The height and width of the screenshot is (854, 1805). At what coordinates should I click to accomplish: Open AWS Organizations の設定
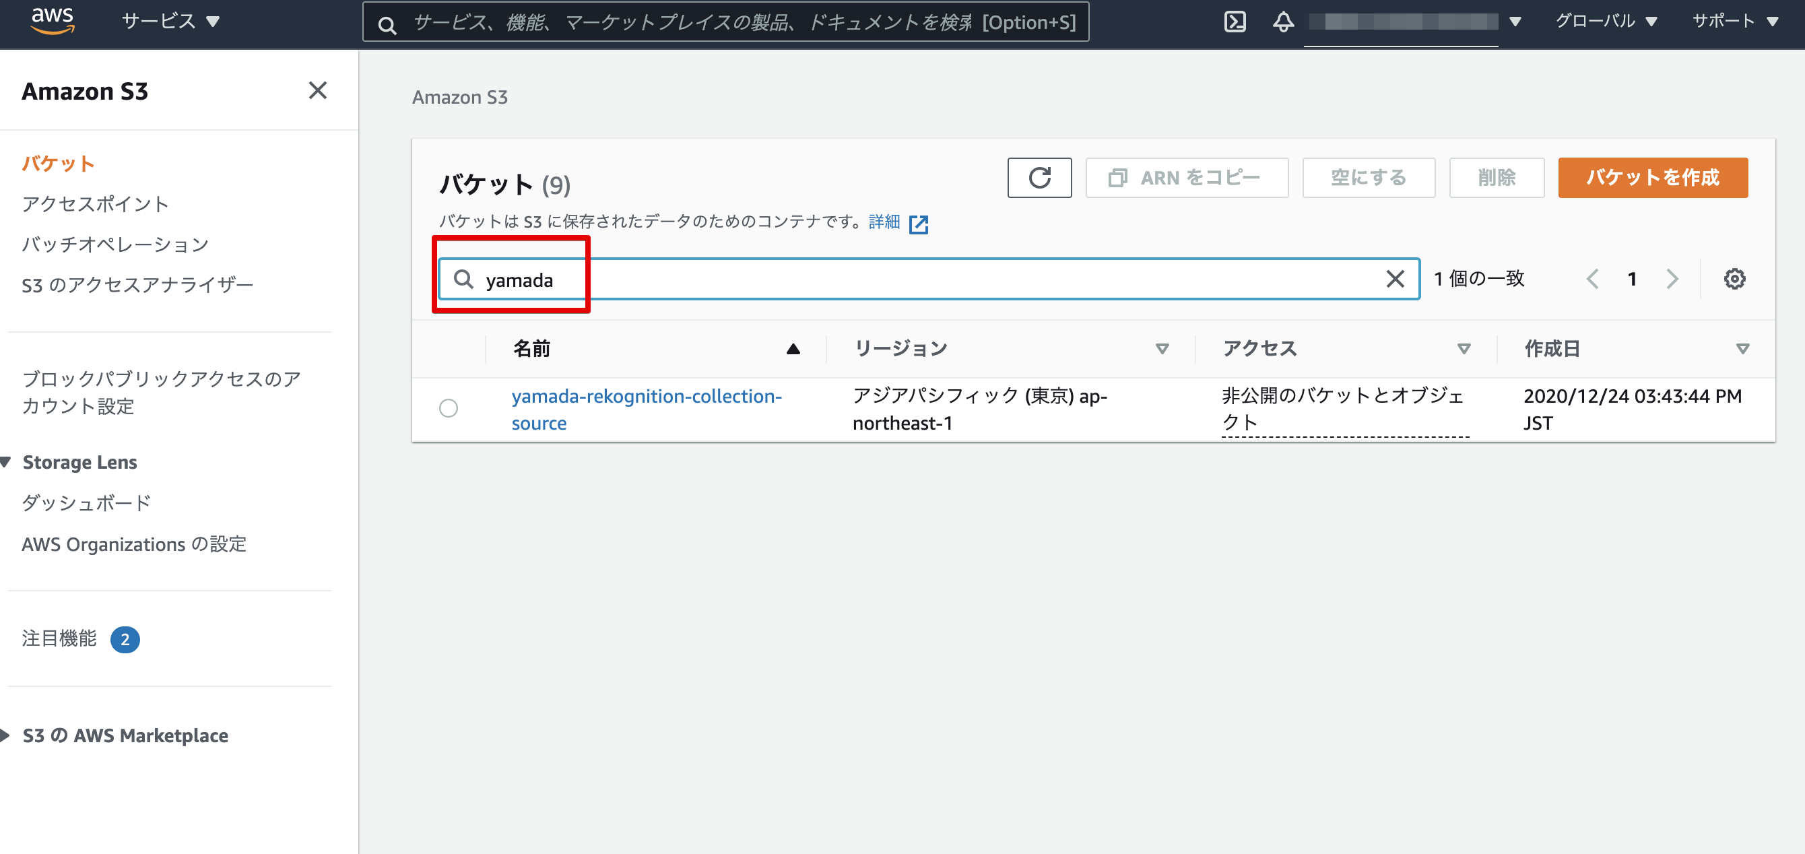(x=134, y=544)
